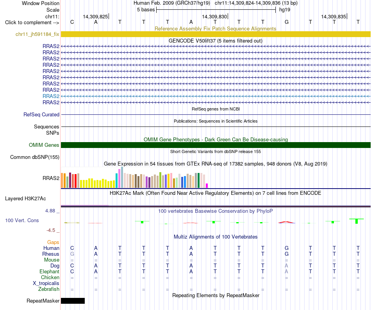
Task: Click the '5 bases' scale text
Action: (146, 10)
